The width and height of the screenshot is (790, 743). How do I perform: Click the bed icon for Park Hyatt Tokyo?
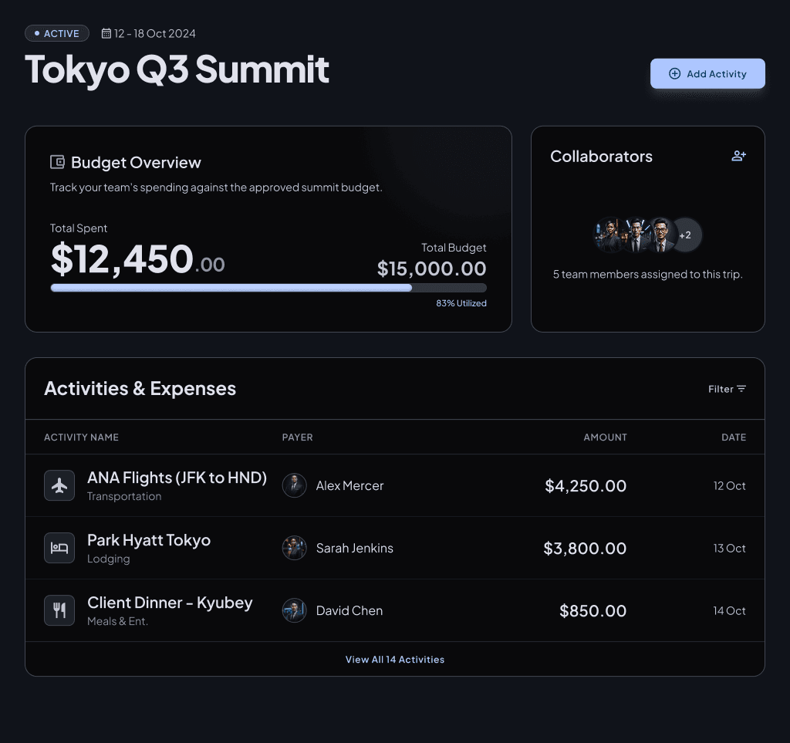point(59,548)
